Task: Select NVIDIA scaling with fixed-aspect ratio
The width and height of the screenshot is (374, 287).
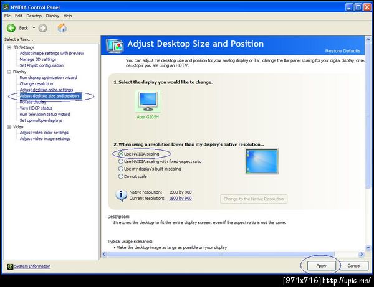Action: (x=121, y=161)
